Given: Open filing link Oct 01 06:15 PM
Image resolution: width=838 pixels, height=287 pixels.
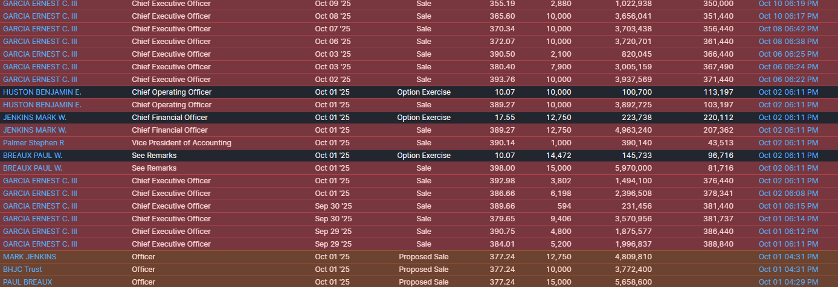Looking at the screenshot, I should click(788, 206).
